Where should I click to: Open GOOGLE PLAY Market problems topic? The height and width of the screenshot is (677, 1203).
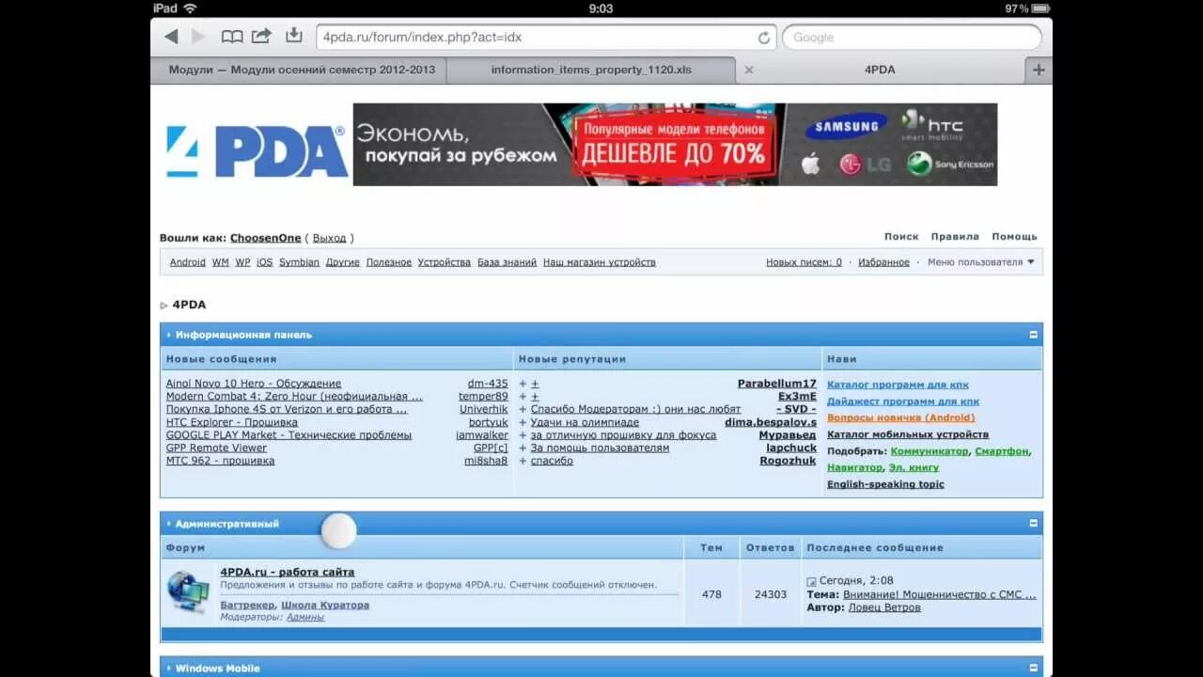pyautogui.click(x=289, y=435)
